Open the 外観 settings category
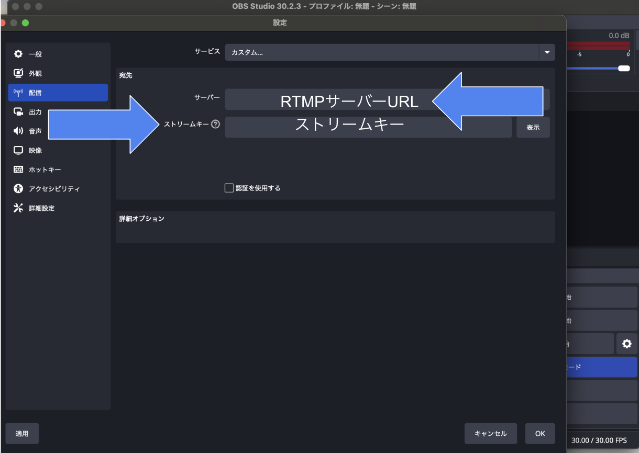The height and width of the screenshot is (453, 639). tap(58, 73)
